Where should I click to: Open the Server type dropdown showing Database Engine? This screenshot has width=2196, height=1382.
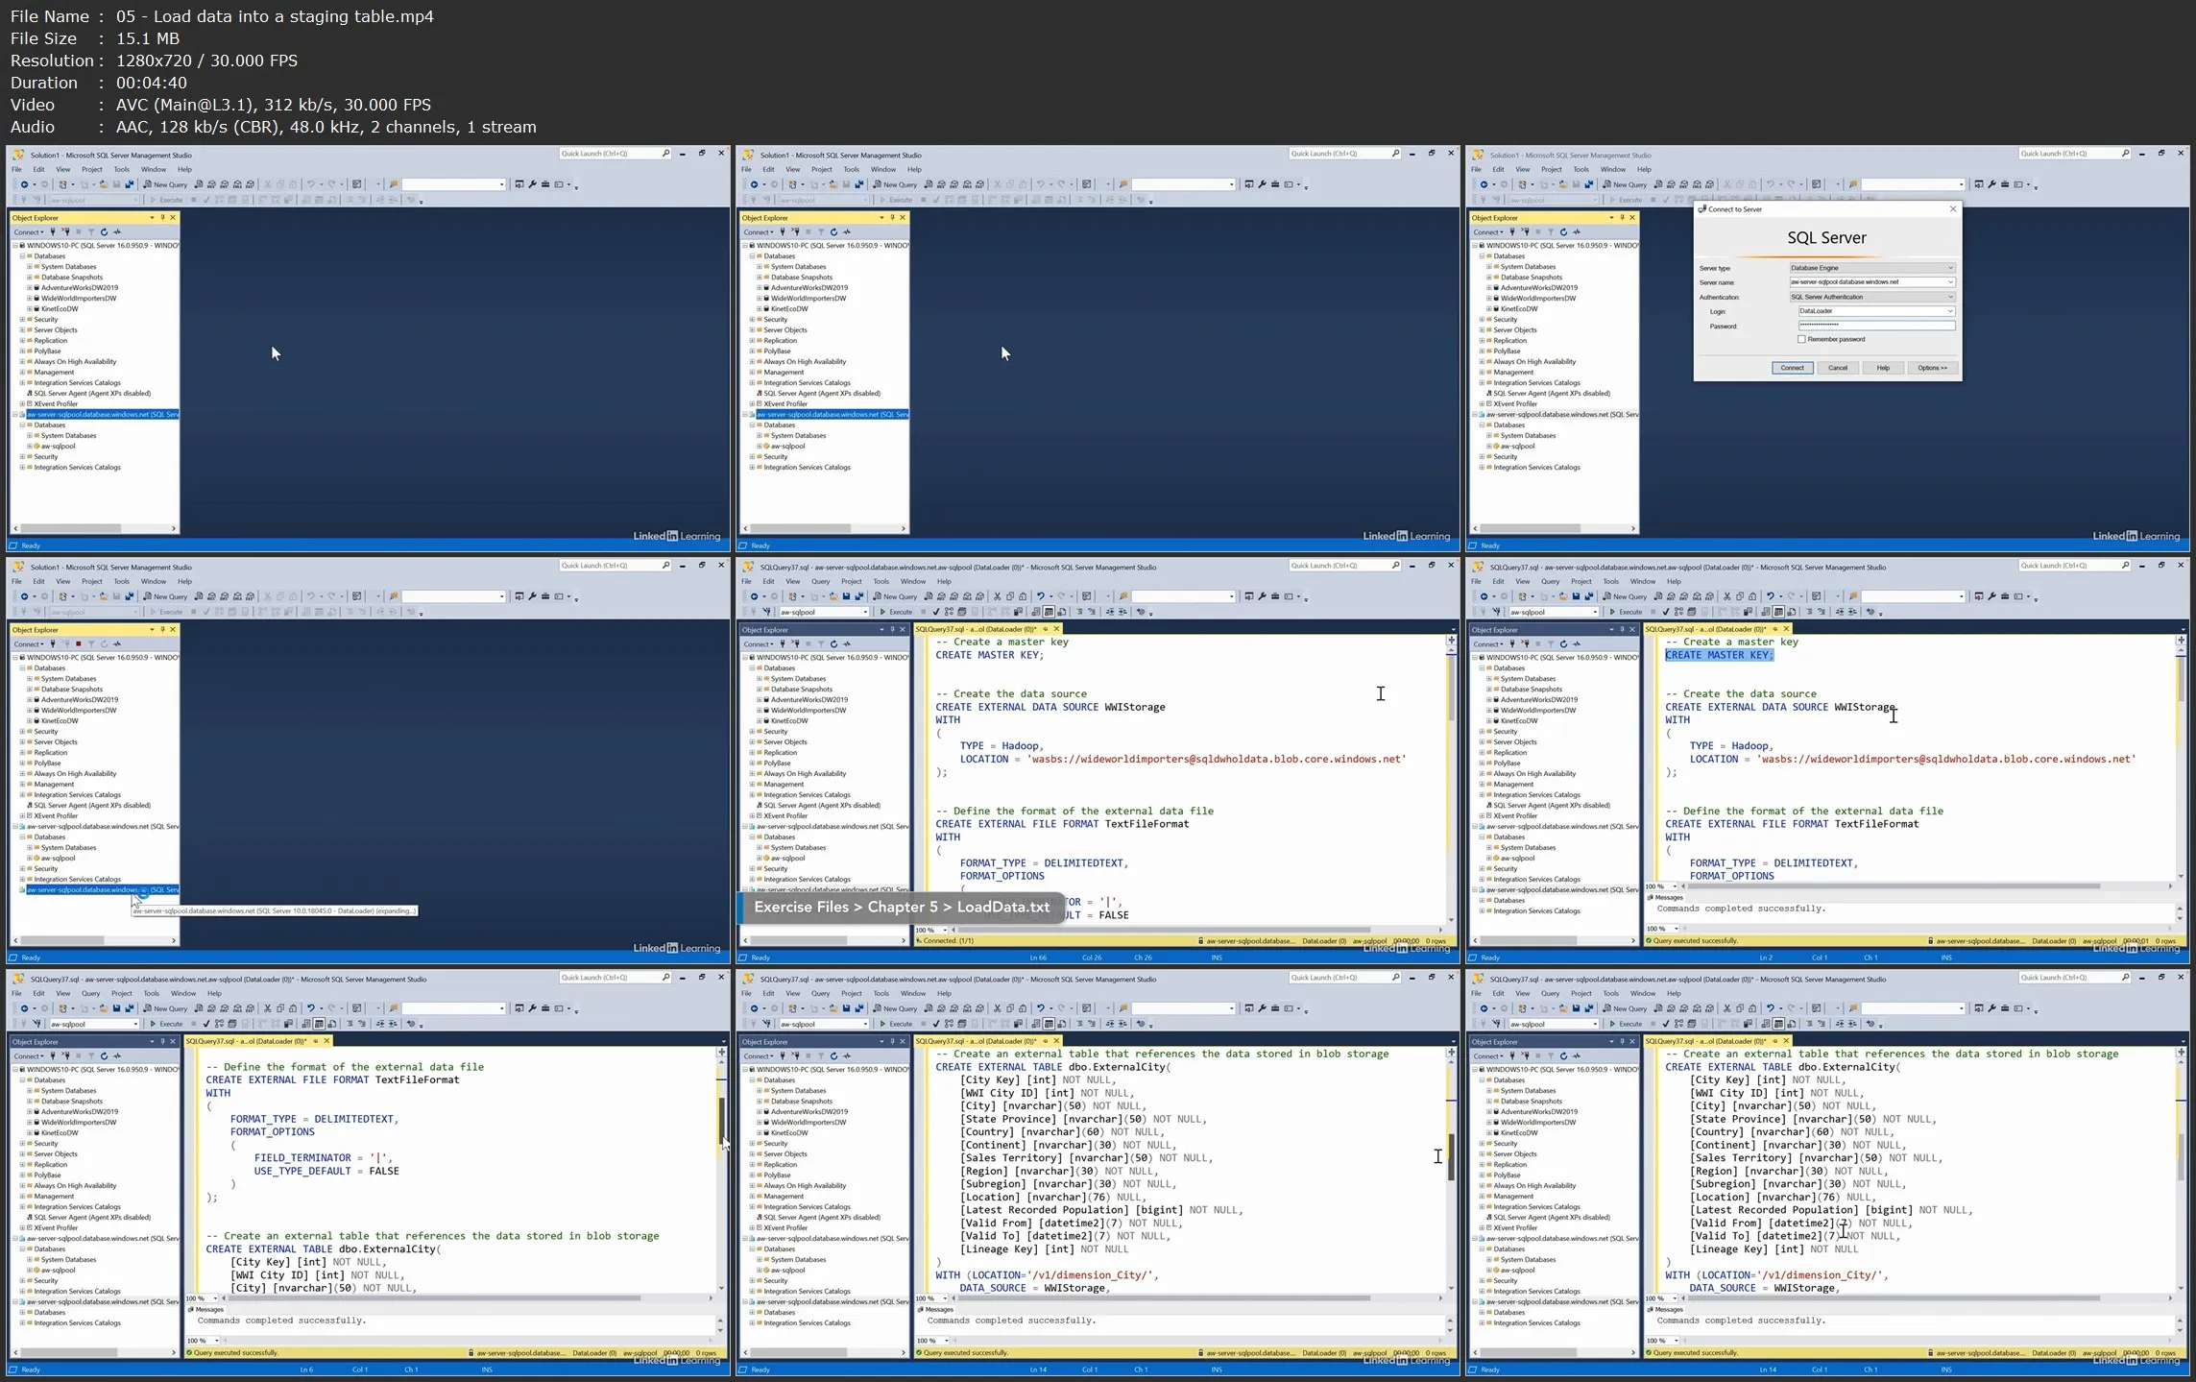[1871, 268]
